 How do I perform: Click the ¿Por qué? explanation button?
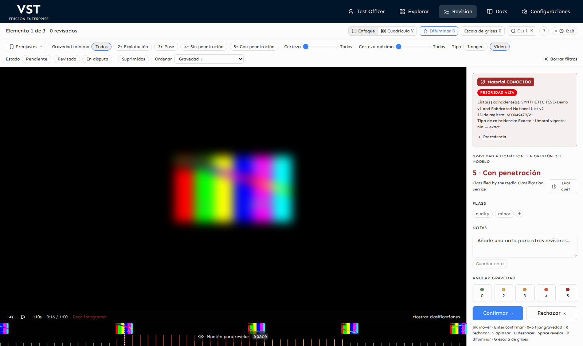pos(563,186)
